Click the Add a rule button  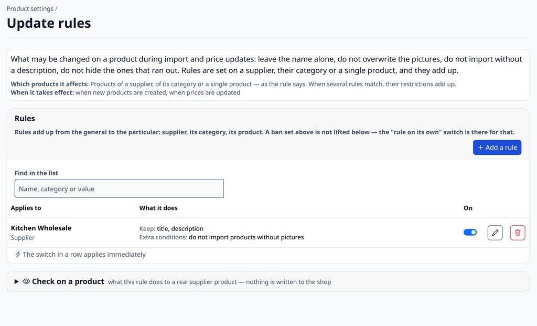(497, 148)
